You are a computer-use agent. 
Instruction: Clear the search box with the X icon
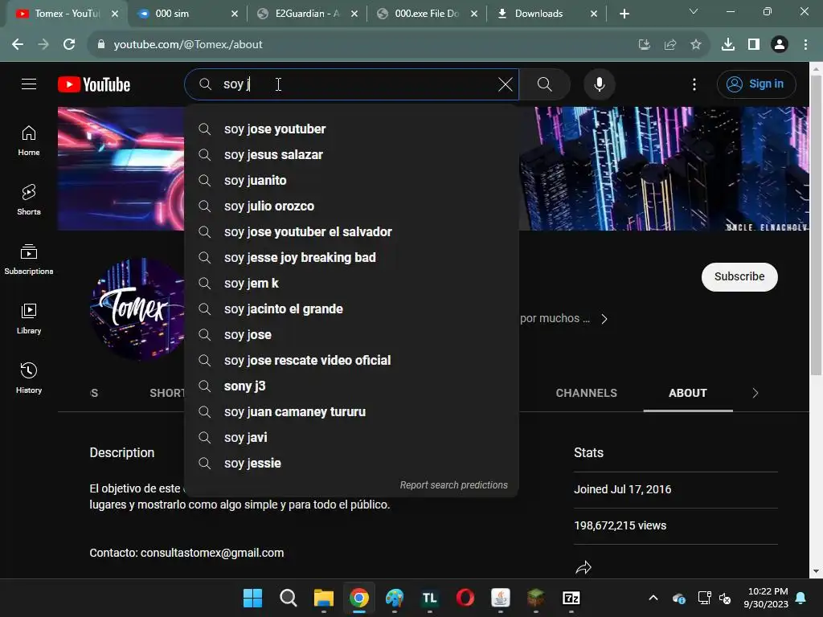506,84
